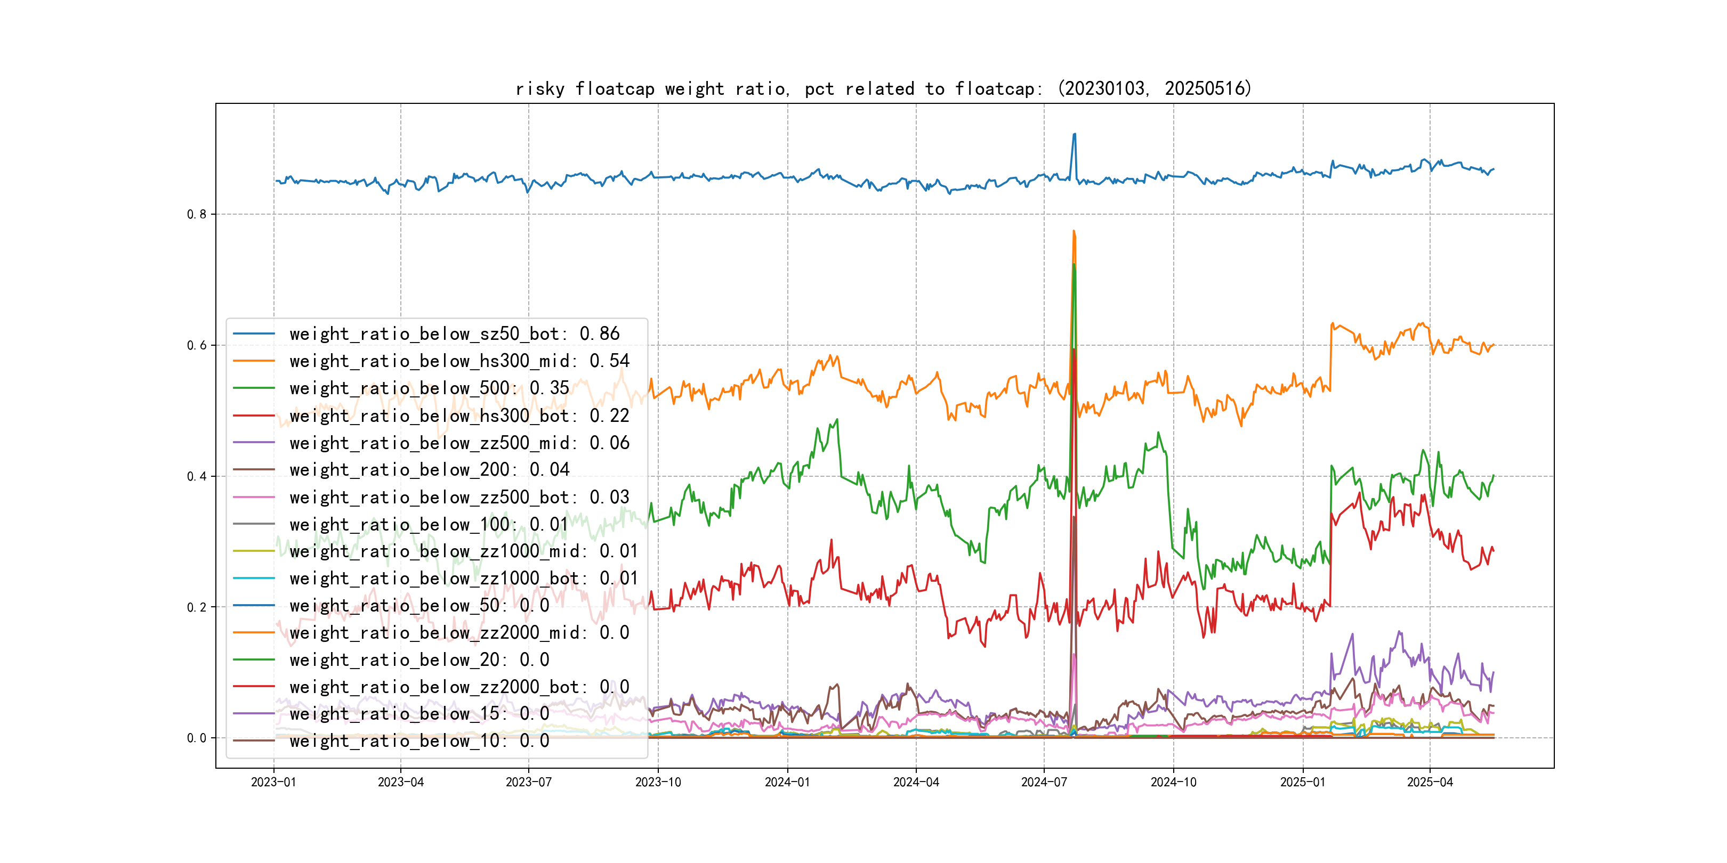
Task: Click the weight_ratio_below_zz1000_bot legend entry
Action: click(463, 578)
